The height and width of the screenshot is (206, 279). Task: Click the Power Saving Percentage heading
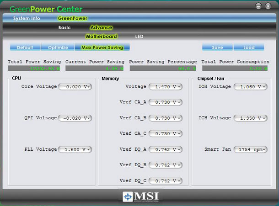[x=163, y=62]
